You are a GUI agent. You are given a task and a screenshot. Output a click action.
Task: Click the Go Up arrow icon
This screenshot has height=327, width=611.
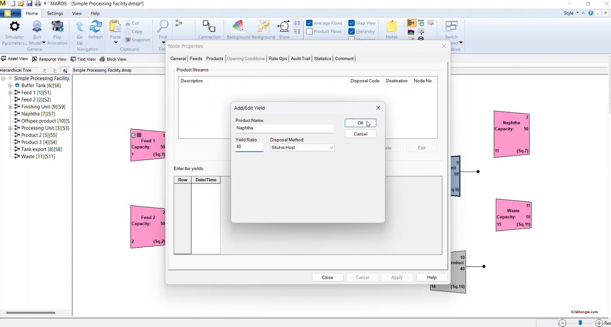79,26
